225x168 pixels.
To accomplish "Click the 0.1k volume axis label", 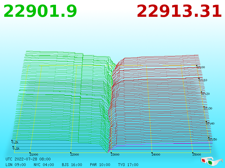I will tap(16, 148).
